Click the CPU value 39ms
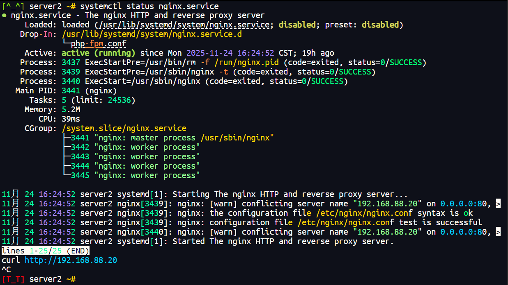The height and width of the screenshot is (285, 508). [71, 119]
